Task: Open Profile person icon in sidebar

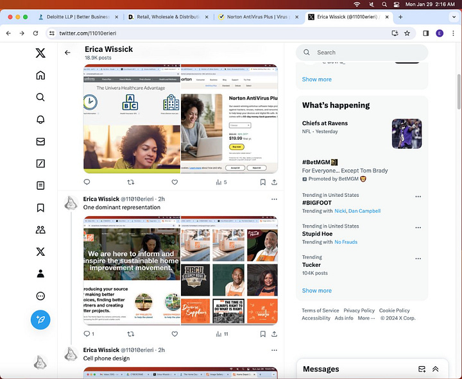Action: pos(40,274)
